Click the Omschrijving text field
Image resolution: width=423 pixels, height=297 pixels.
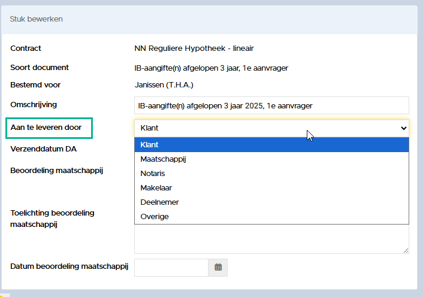(271, 105)
